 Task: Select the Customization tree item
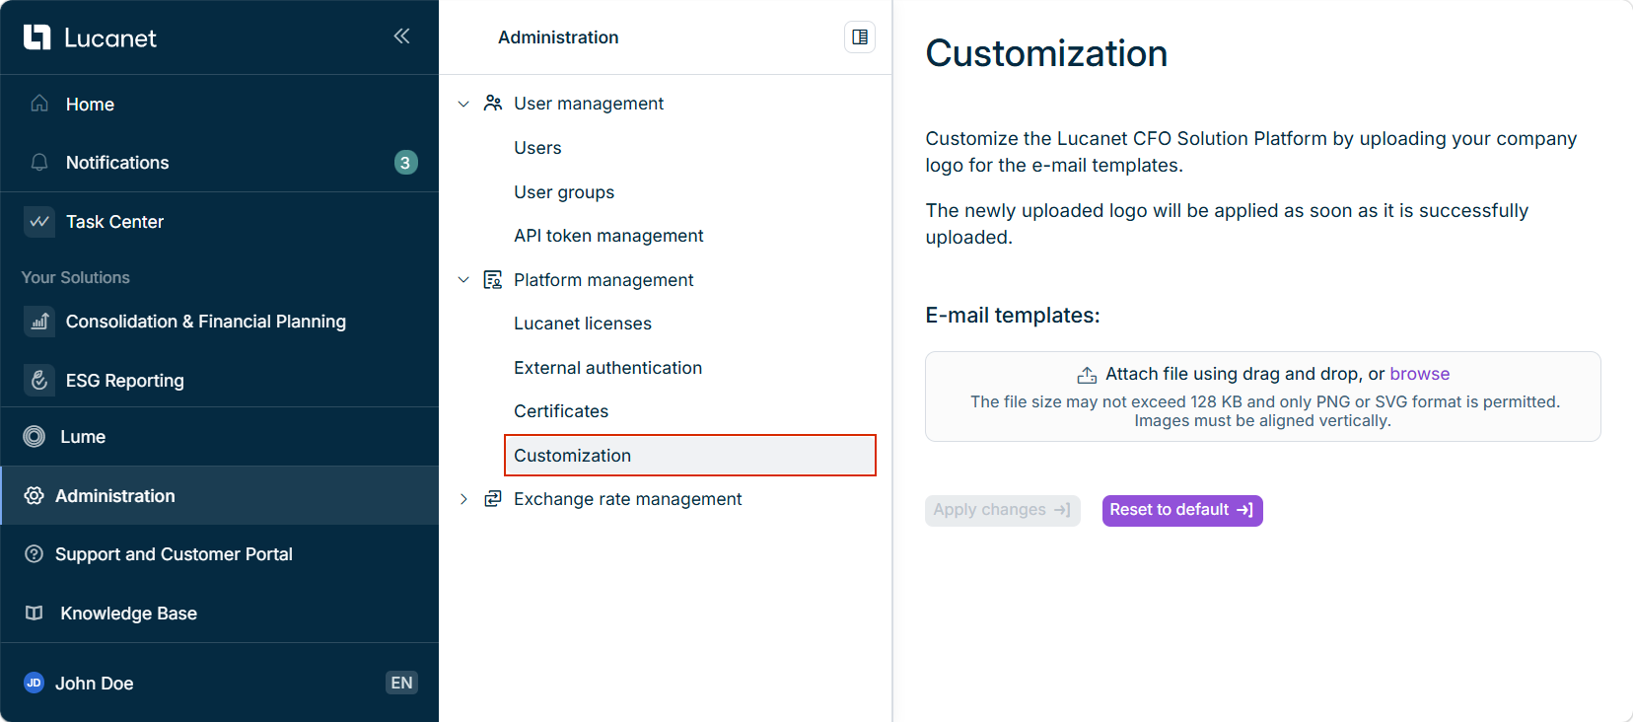click(x=689, y=456)
